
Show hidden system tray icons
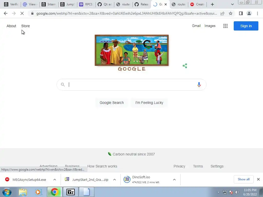[218, 192]
